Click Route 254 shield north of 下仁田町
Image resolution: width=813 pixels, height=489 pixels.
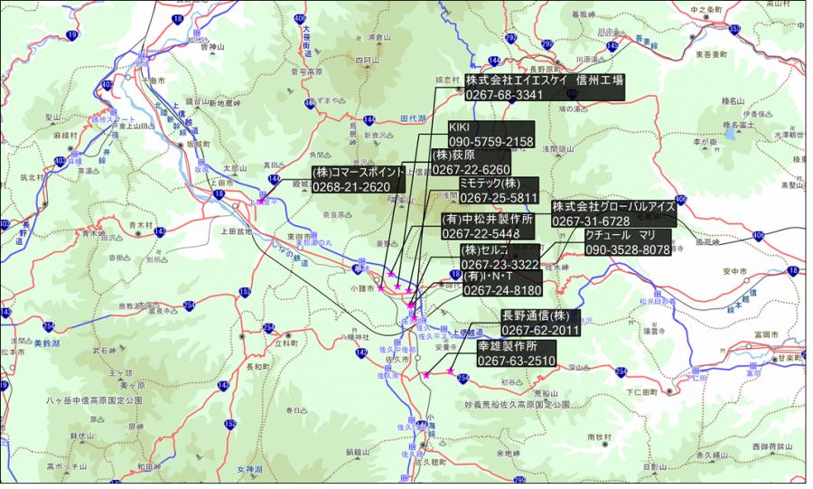pos(621,371)
